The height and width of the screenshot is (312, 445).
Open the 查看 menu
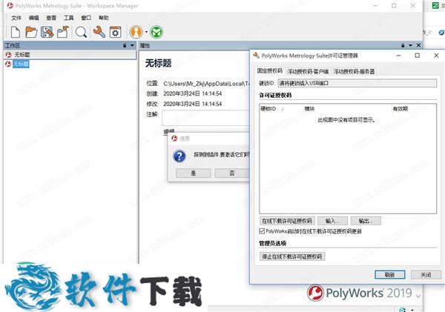click(51, 18)
